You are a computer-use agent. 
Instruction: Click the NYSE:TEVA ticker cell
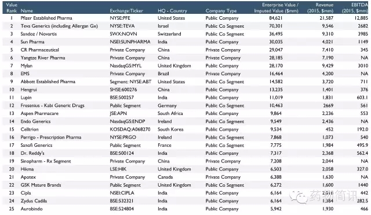click(122, 26)
